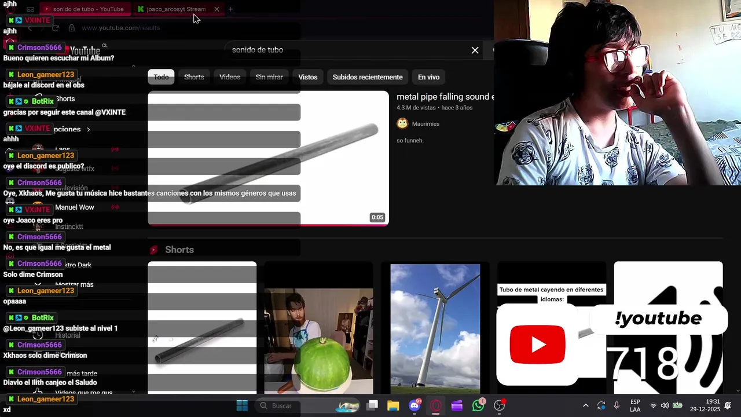Open the watermelon Short thumbnail
This screenshot has width=741, height=417.
pyautogui.click(x=318, y=328)
